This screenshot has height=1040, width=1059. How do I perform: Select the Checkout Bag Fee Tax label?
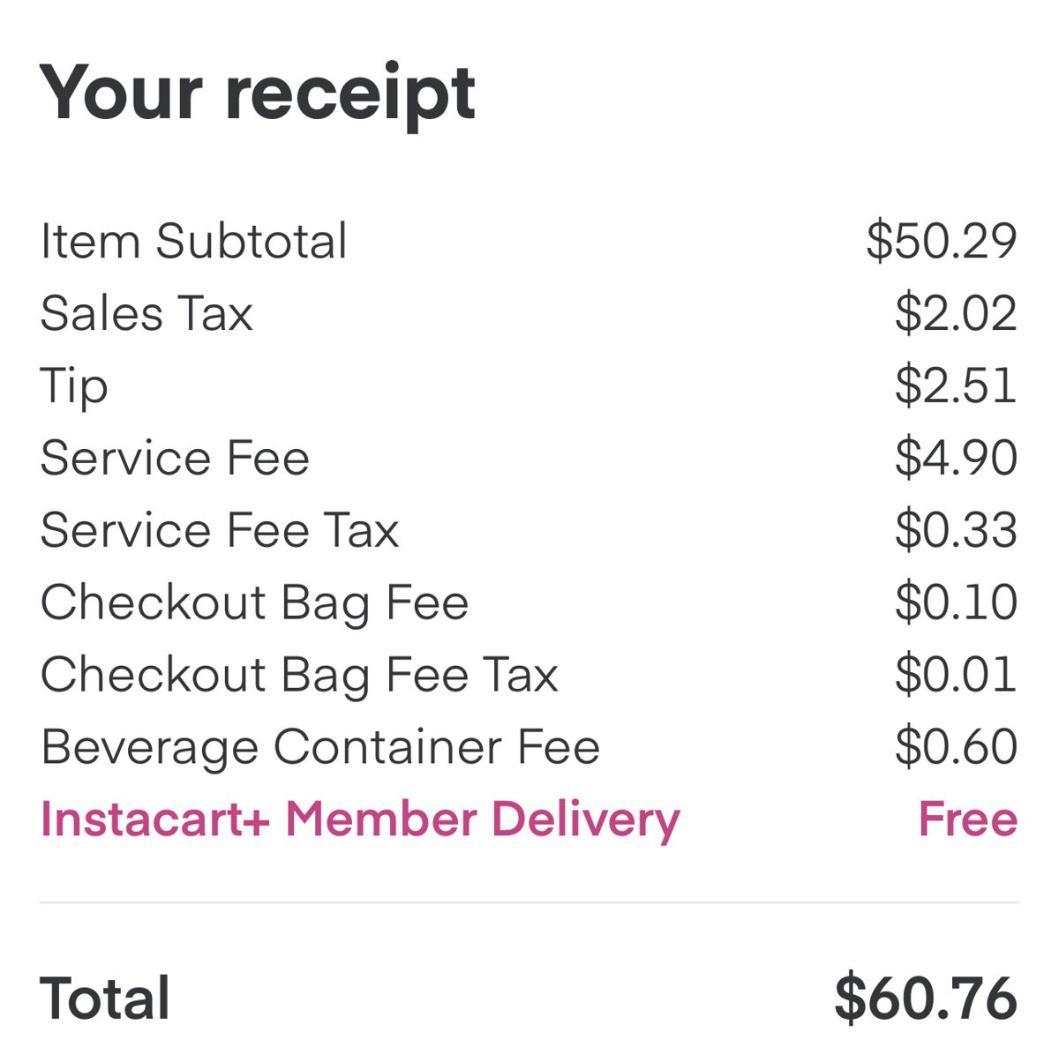pos(299,677)
